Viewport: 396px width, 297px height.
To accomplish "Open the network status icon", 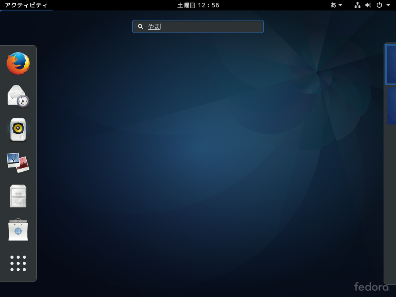I will [x=357, y=5].
